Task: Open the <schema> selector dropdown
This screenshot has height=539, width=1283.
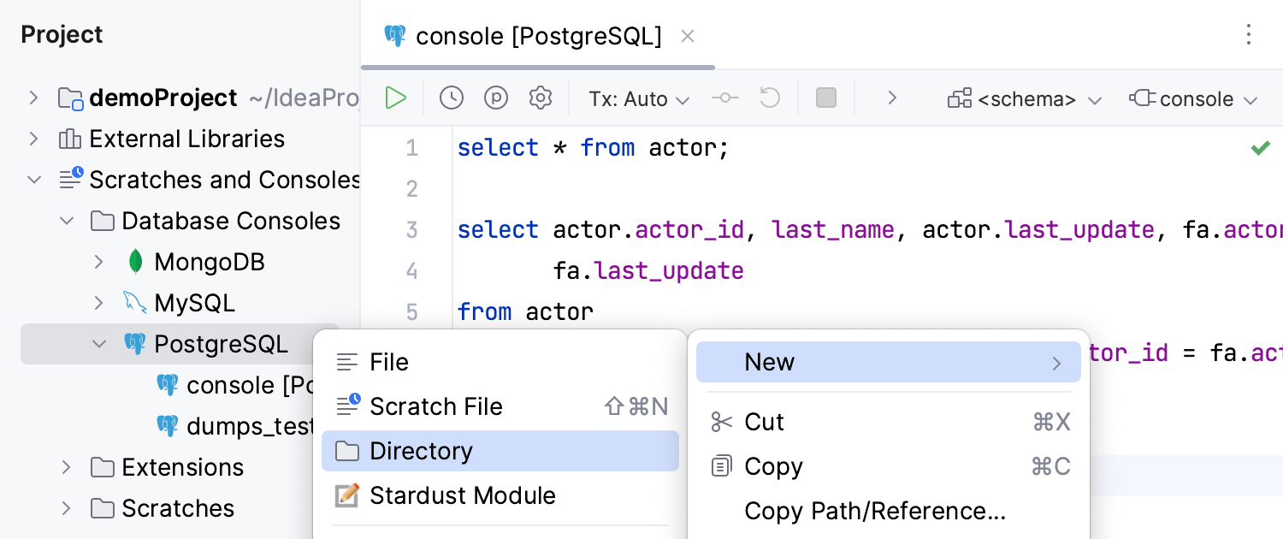Action: pyautogui.click(x=1025, y=99)
